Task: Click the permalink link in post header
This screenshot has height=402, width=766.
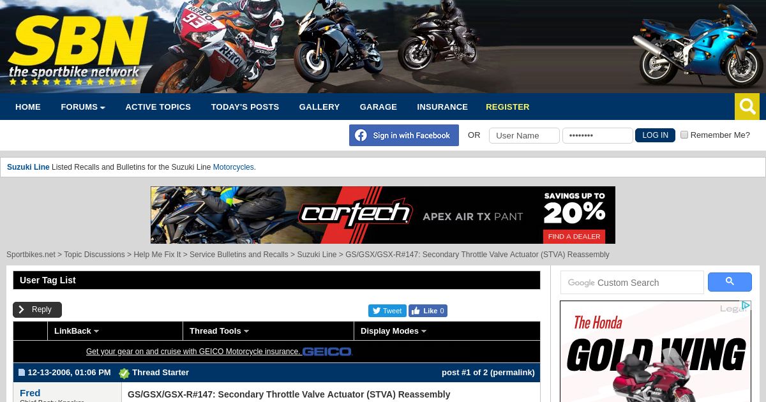Action: [511, 373]
